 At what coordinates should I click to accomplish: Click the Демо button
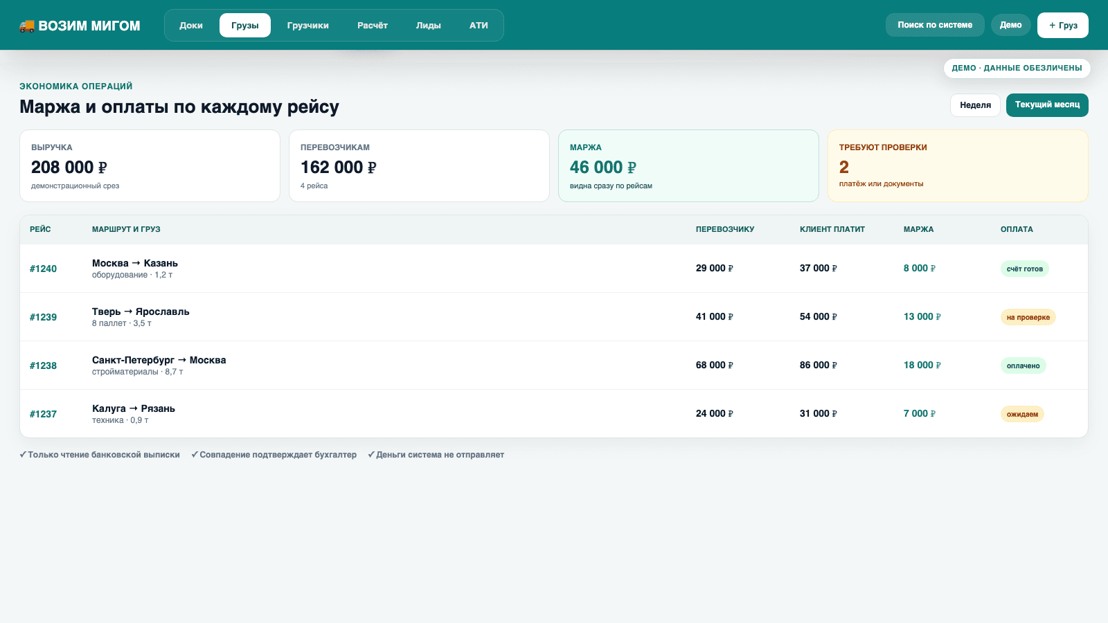[x=1011, y=25]
